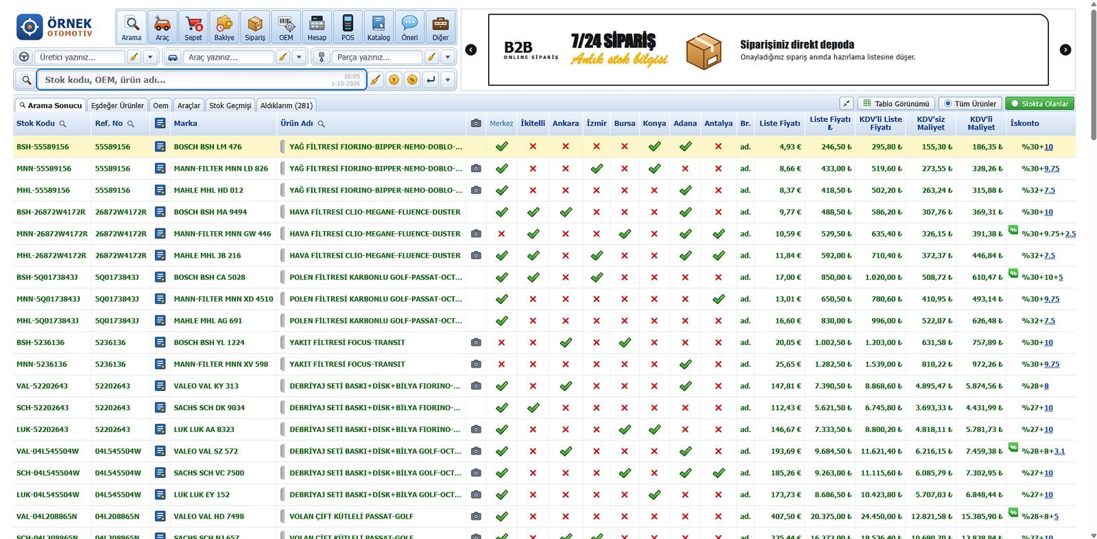1097x539 pixels.
Task: Open the Bakiye balance page
Action: pyautogui.click(x=224, y=27)
